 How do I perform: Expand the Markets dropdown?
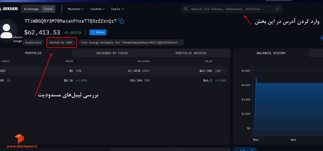click(76, 9)
